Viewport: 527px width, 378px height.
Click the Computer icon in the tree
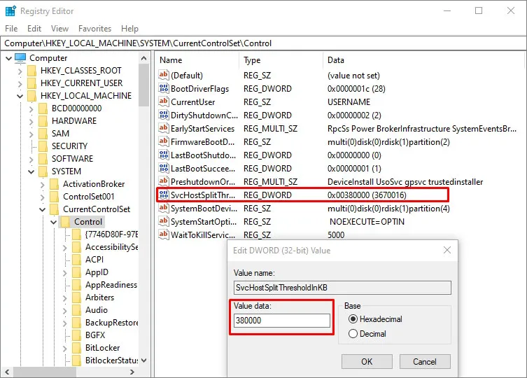pos(20,58)
